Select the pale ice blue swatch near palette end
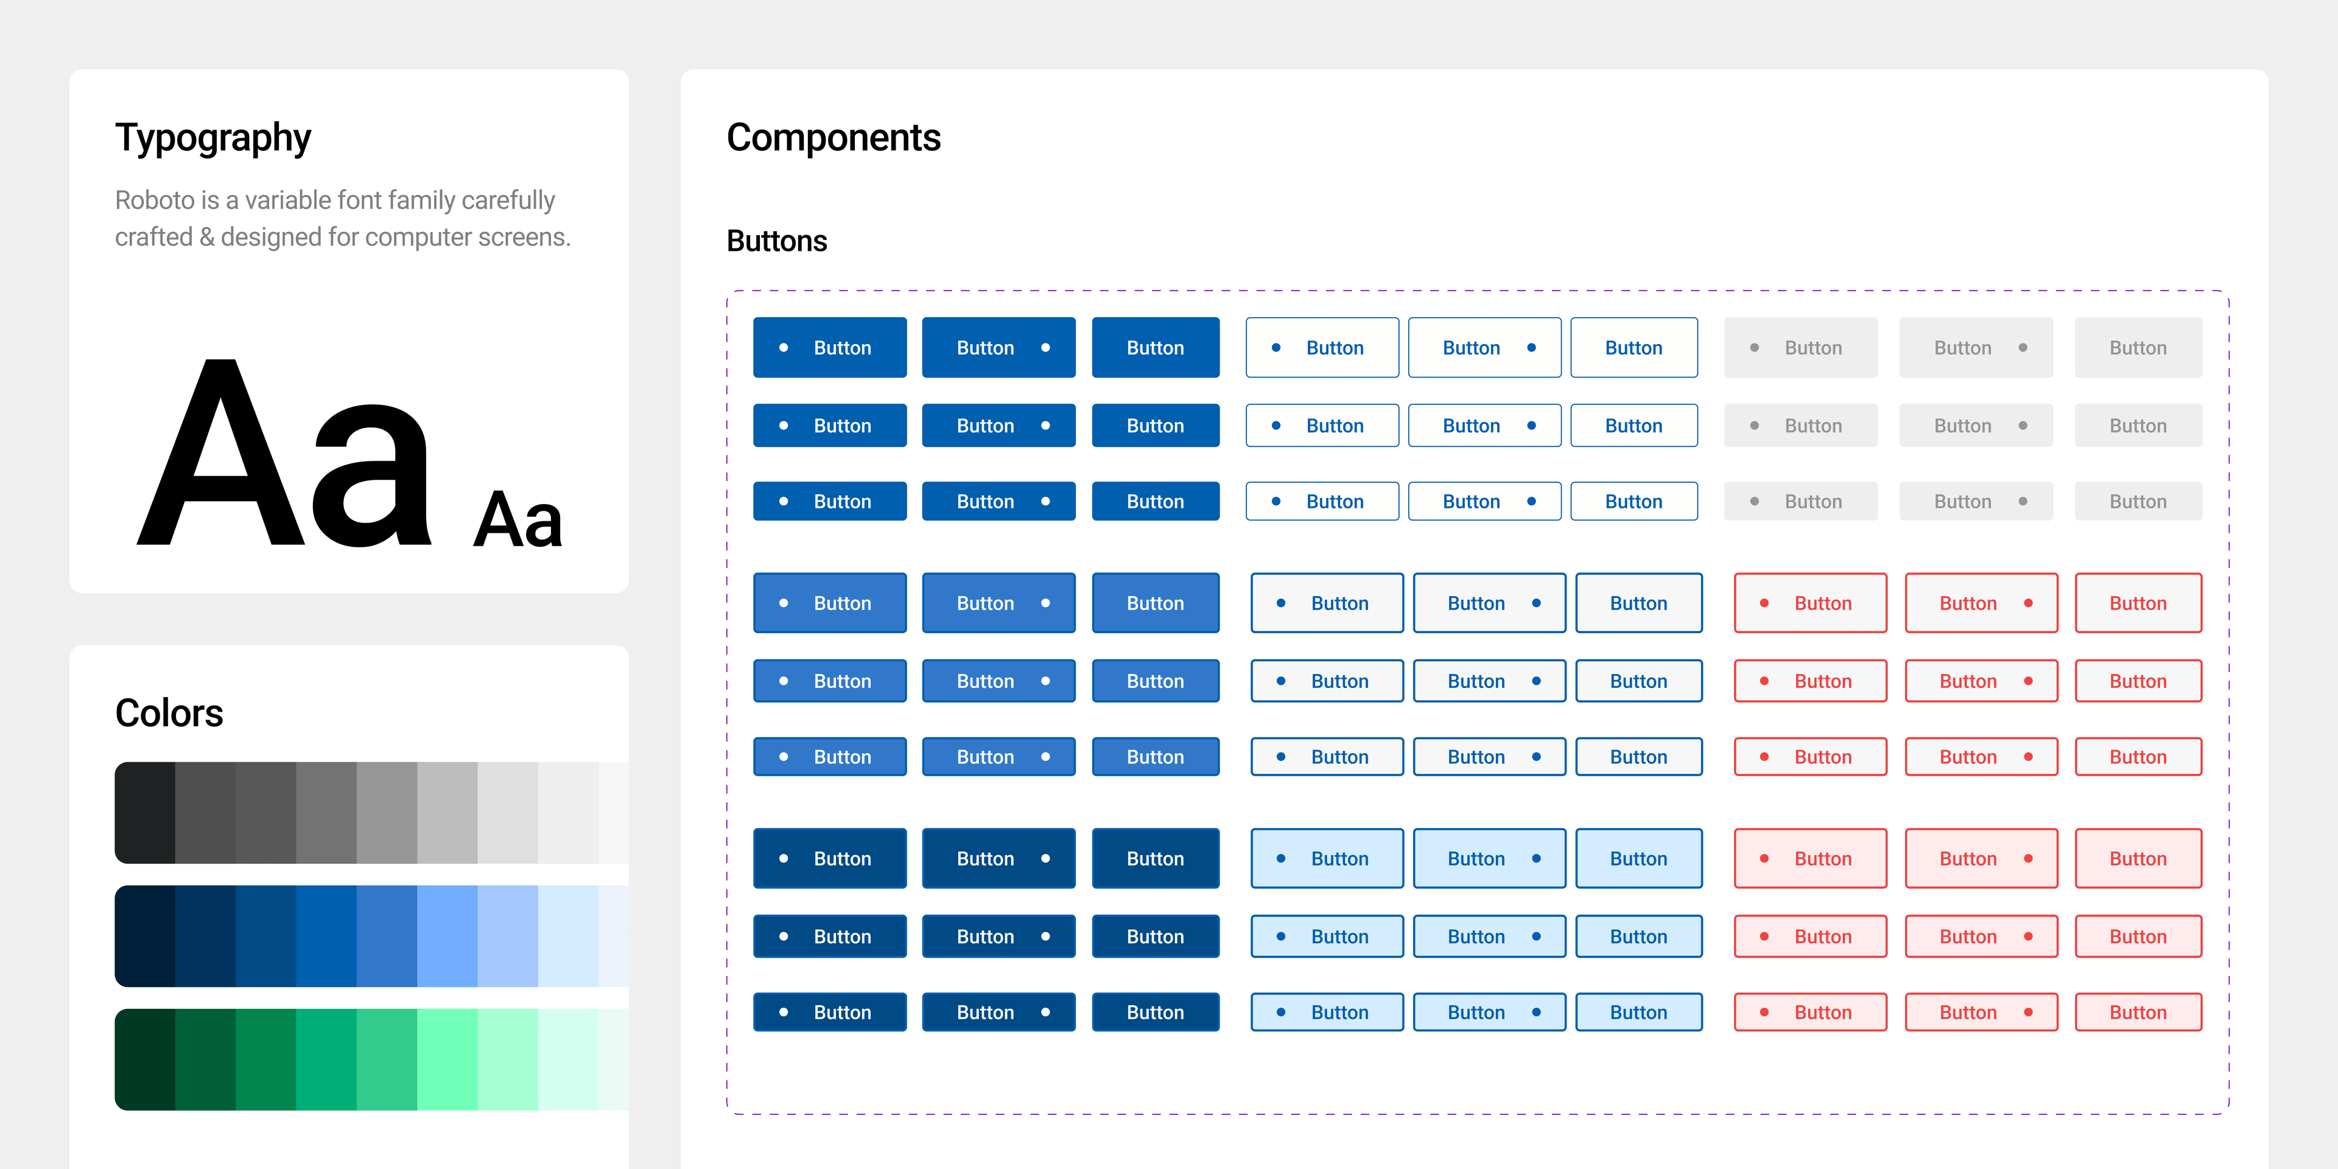 568,936
